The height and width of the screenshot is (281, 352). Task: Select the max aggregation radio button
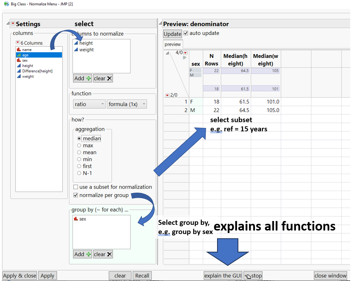[79, 145]
